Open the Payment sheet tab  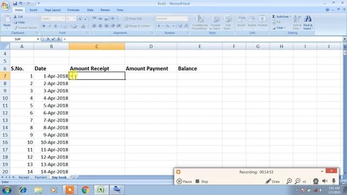click(41, 177)
